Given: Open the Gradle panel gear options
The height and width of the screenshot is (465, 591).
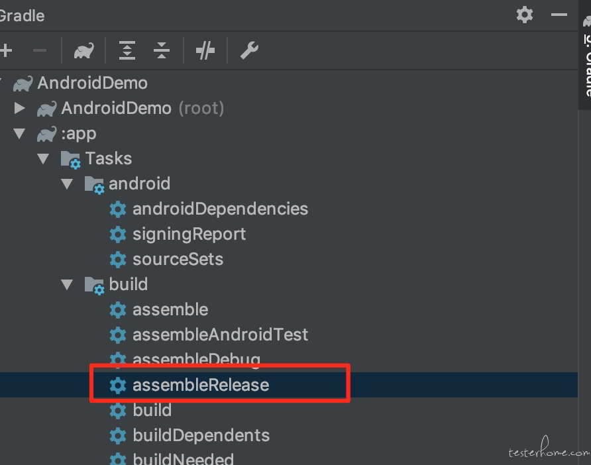Looking at the screenshot, I should click(x=525, y=15).
